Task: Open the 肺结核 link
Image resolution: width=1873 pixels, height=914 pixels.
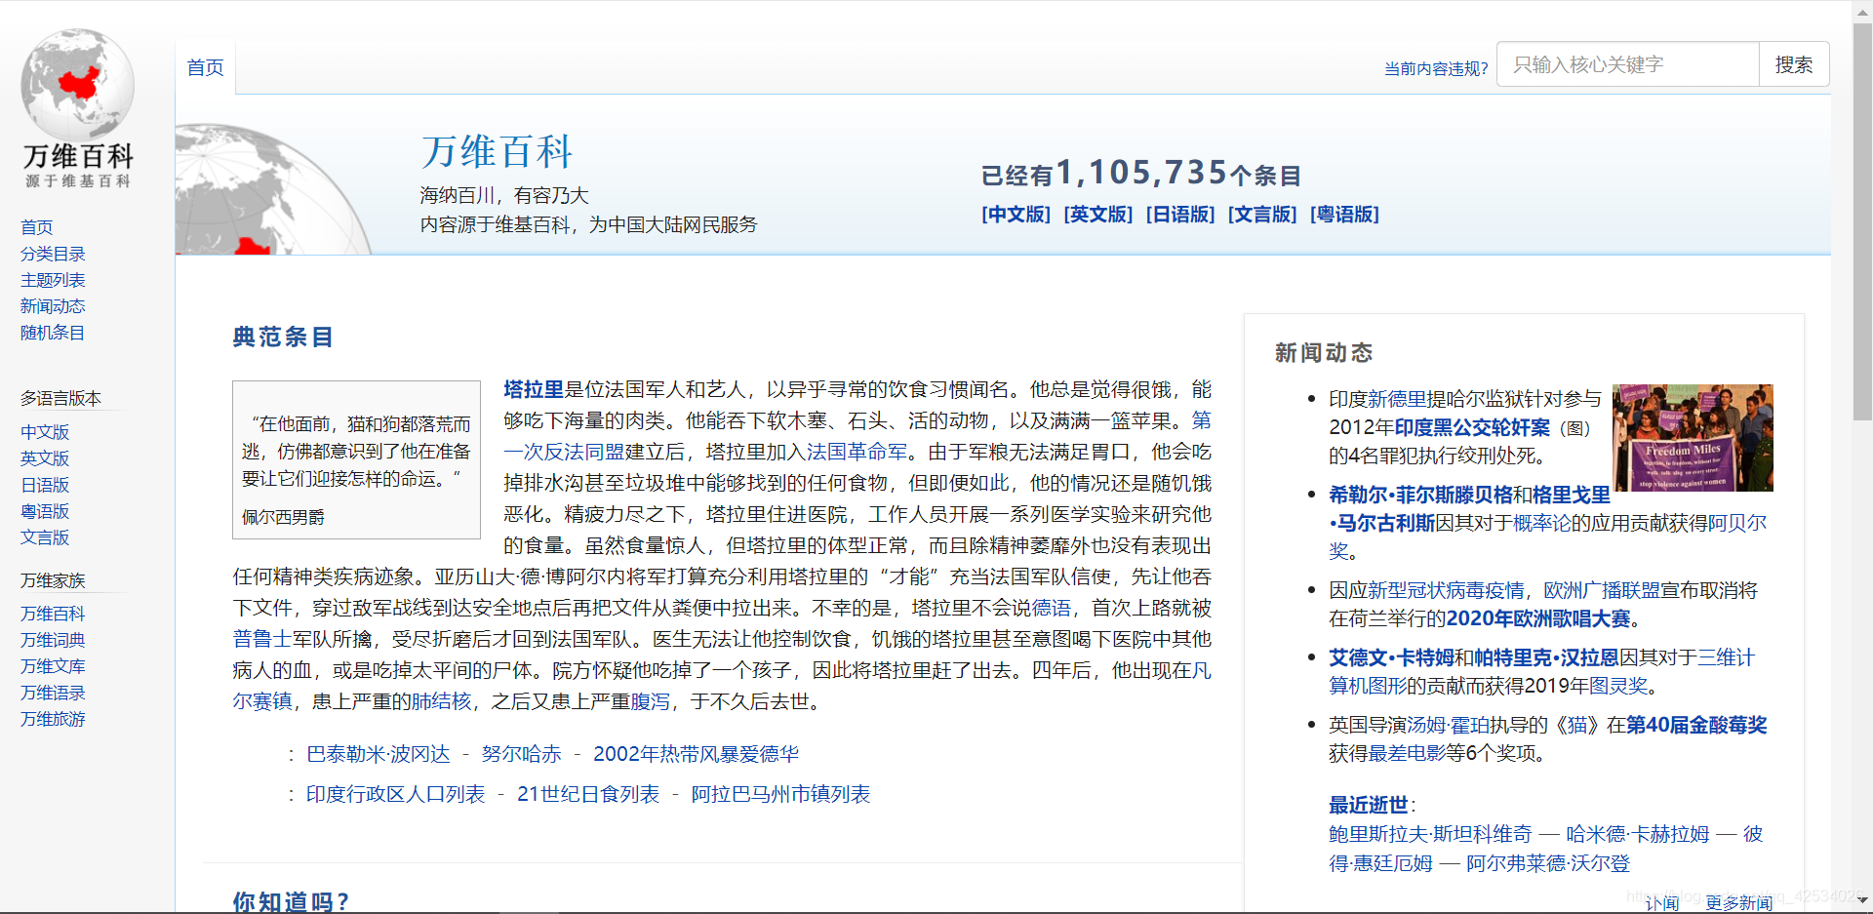Action: coord(441,701)
